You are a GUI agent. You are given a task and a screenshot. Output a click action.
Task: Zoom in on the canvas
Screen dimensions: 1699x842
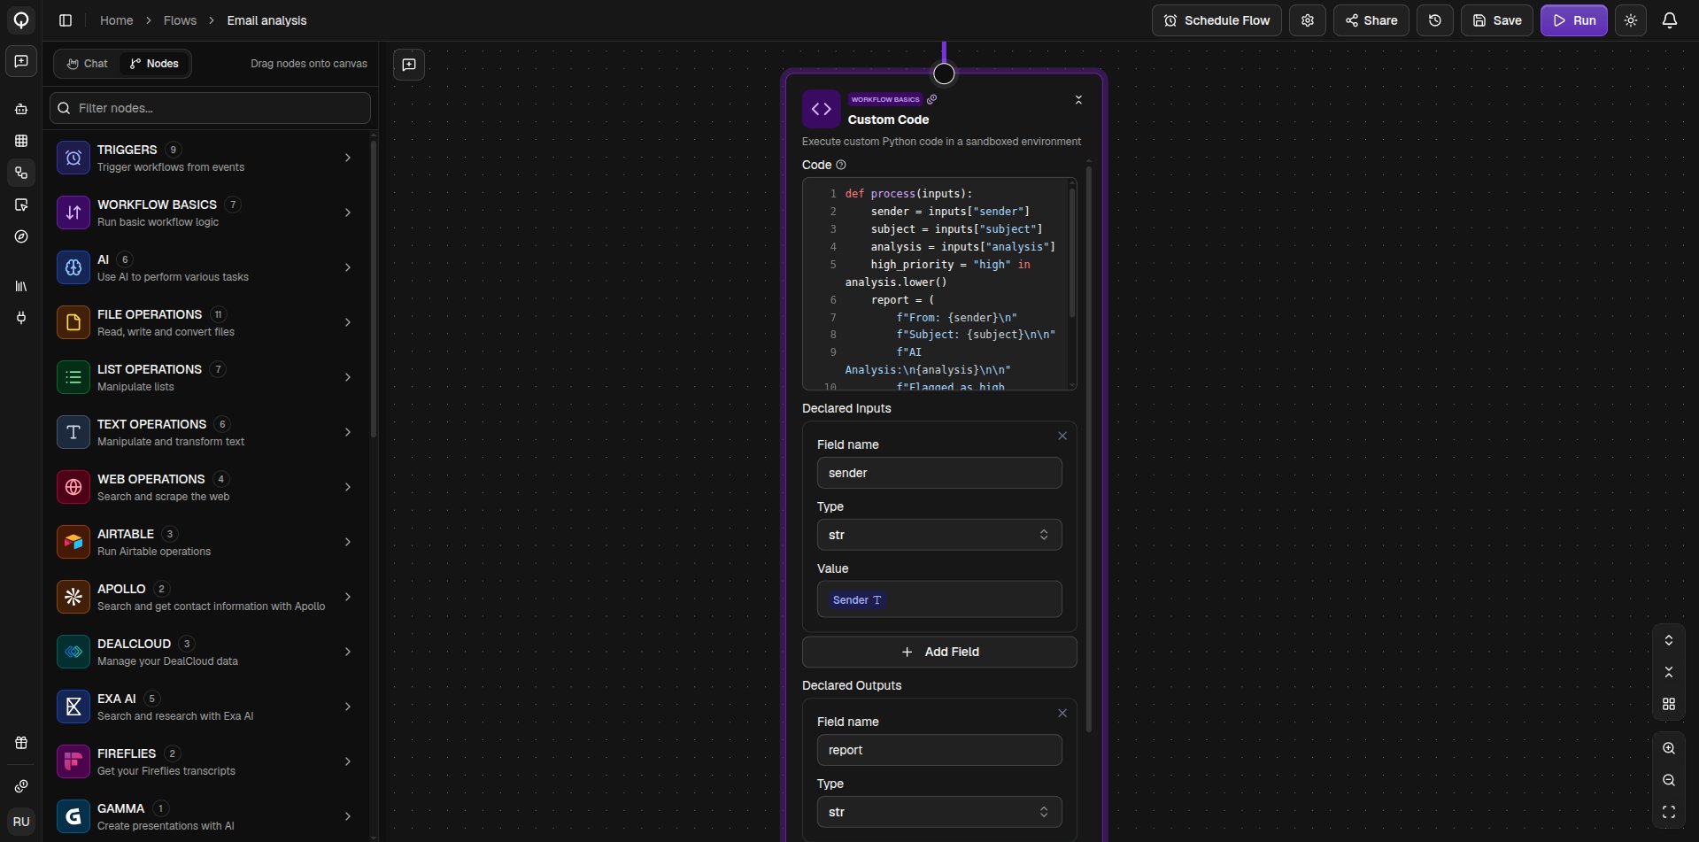coord(1669,748)
